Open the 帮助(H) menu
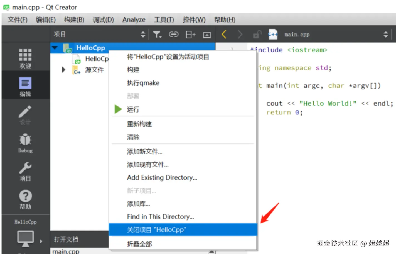This screenshot has height=254, width=396. 225,20
